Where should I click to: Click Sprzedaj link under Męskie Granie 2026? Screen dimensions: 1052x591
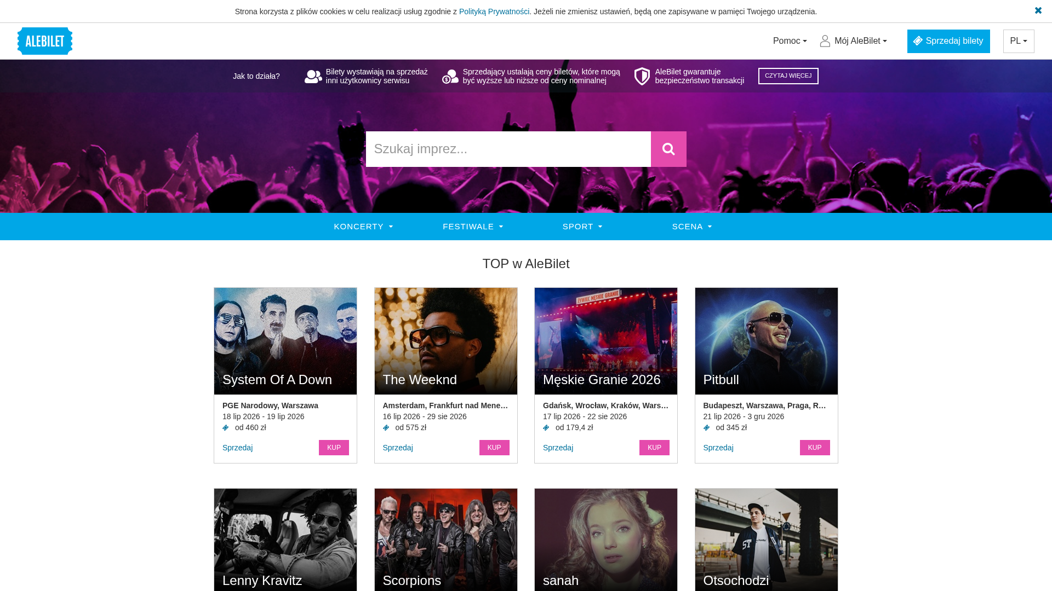point(558,448)
